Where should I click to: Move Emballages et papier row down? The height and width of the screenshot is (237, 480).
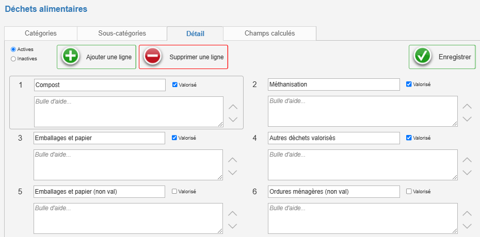(x=233, y=172)
